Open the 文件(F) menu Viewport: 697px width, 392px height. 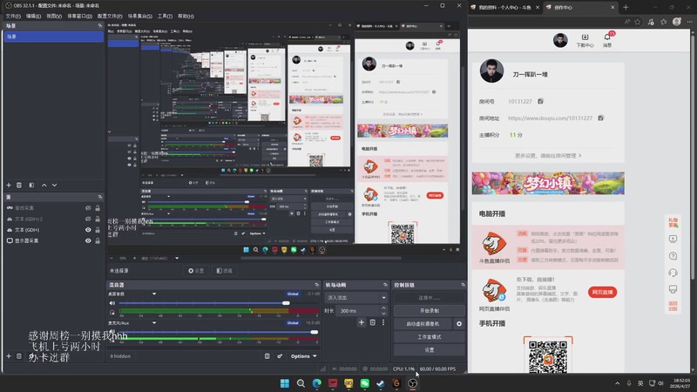click(13, 16)
